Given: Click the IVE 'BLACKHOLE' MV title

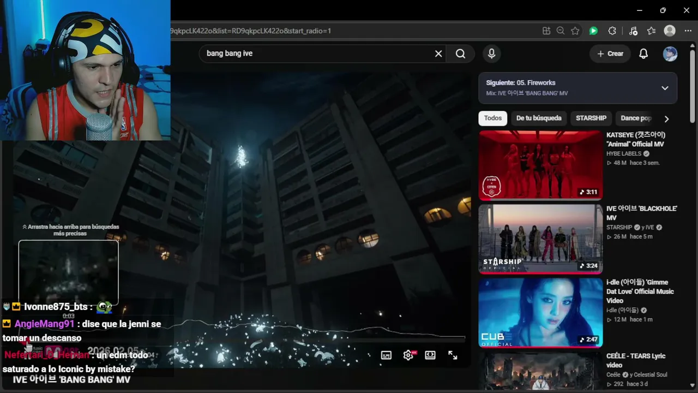Looking at the screenshot, I should point(641,213).
